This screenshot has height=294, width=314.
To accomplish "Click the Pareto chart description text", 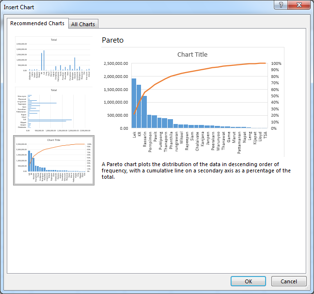I will (196, 170).
